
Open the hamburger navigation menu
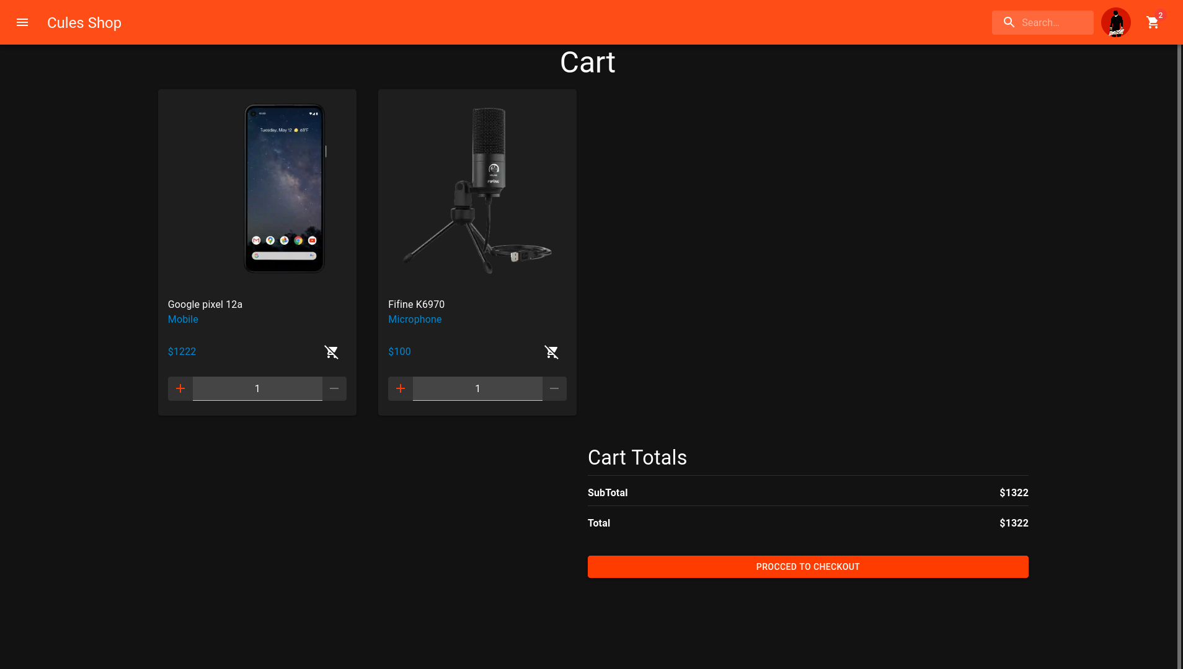(x=22, y=22)
